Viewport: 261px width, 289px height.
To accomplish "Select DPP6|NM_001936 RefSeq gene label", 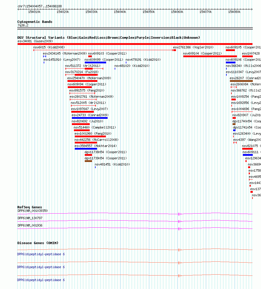I will click(30, 225).
